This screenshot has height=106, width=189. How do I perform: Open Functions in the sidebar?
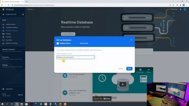tap(9, 40)
